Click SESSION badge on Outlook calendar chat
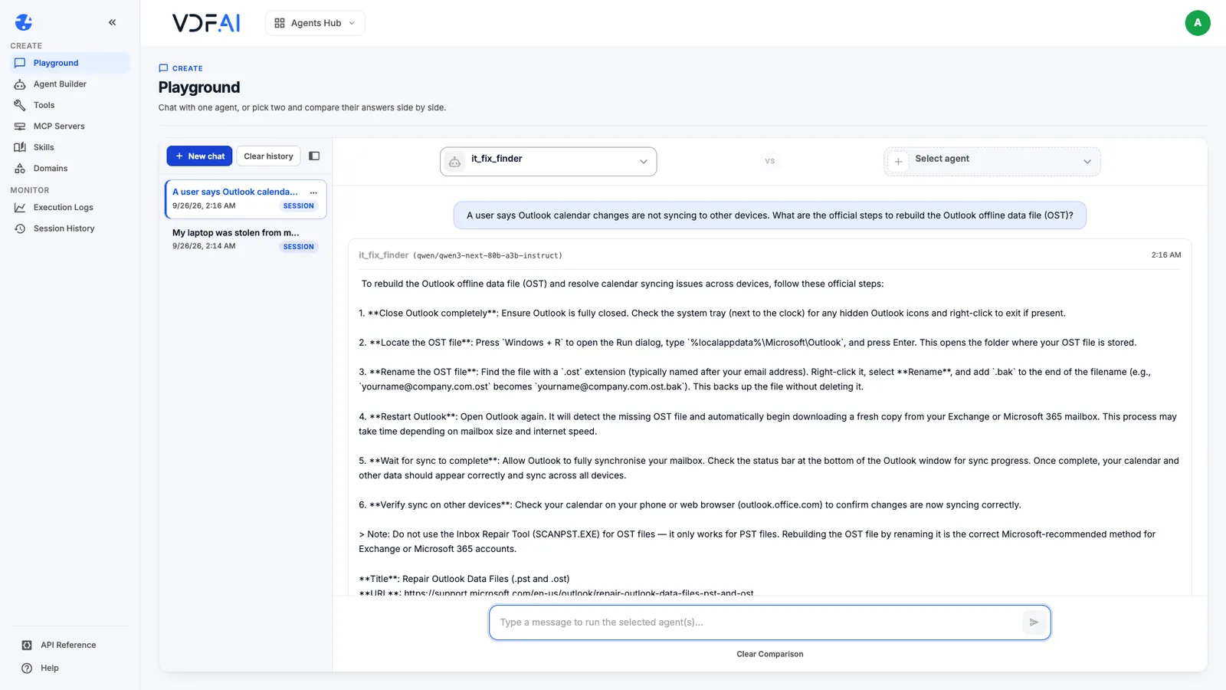Image resolution: width=1226 pixels, height=690 pixels. pos(299,206)
